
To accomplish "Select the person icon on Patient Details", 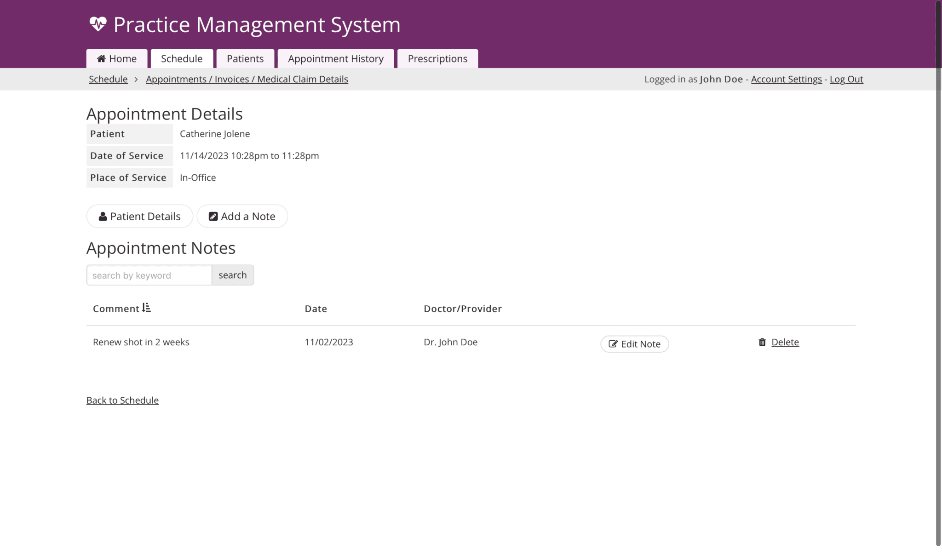I will coord(103,216).
